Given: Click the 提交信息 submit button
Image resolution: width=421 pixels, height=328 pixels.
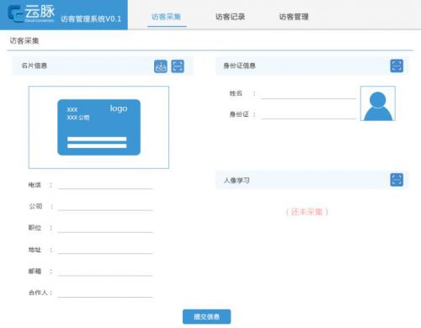Looking at the screenshot, I should [x=206, y=317].
